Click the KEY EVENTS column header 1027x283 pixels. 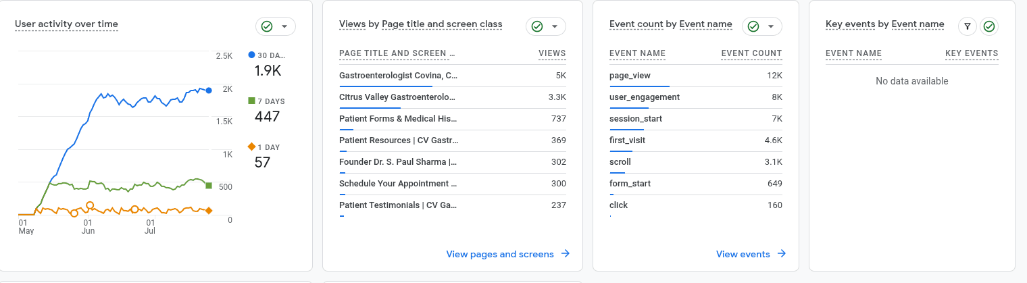click(x=972, y=53)
